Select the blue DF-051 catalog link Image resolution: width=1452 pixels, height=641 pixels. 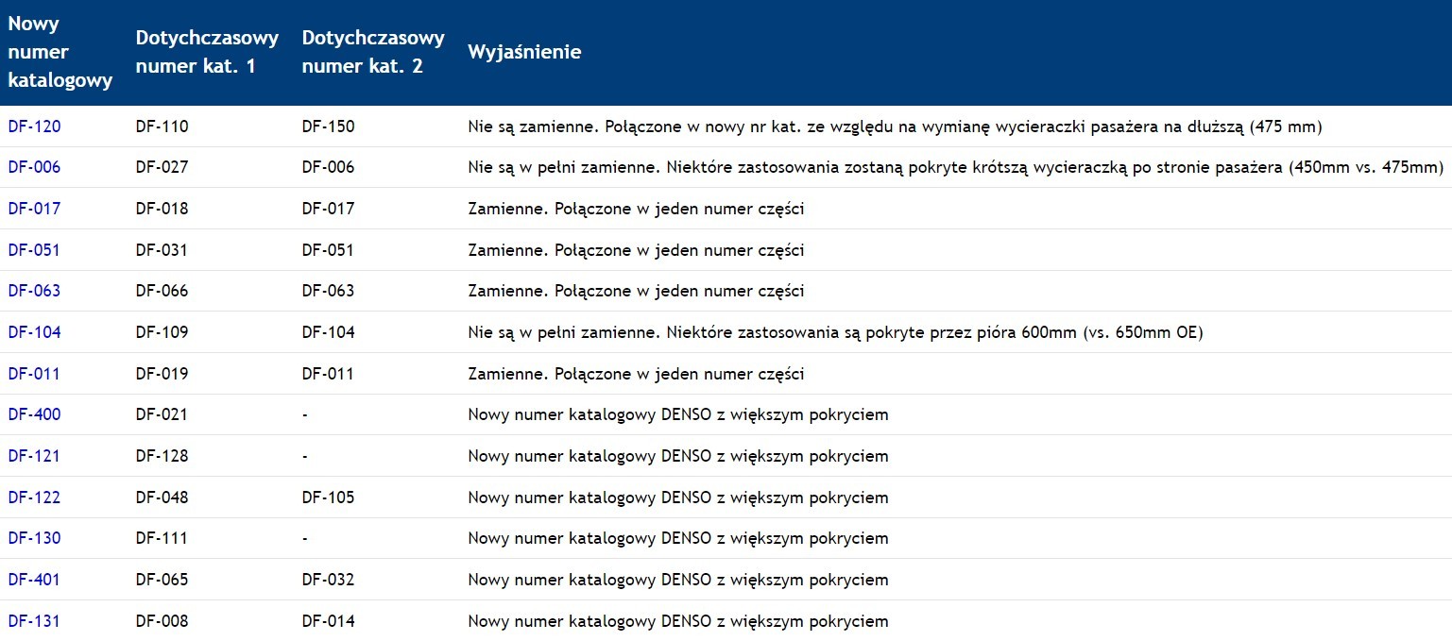click(34, 250)
